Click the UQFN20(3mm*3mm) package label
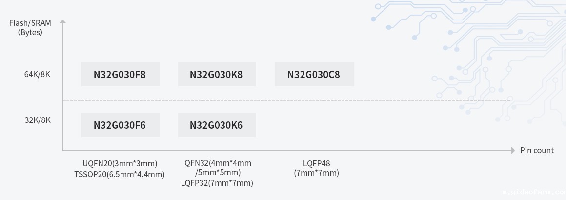Image resolution: width=566 pixels, height=200 pixels. click(120, 163)
